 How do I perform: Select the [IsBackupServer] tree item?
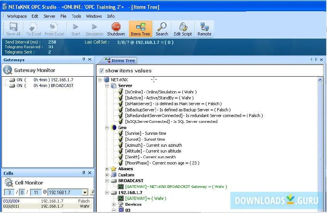pos(178,109)
